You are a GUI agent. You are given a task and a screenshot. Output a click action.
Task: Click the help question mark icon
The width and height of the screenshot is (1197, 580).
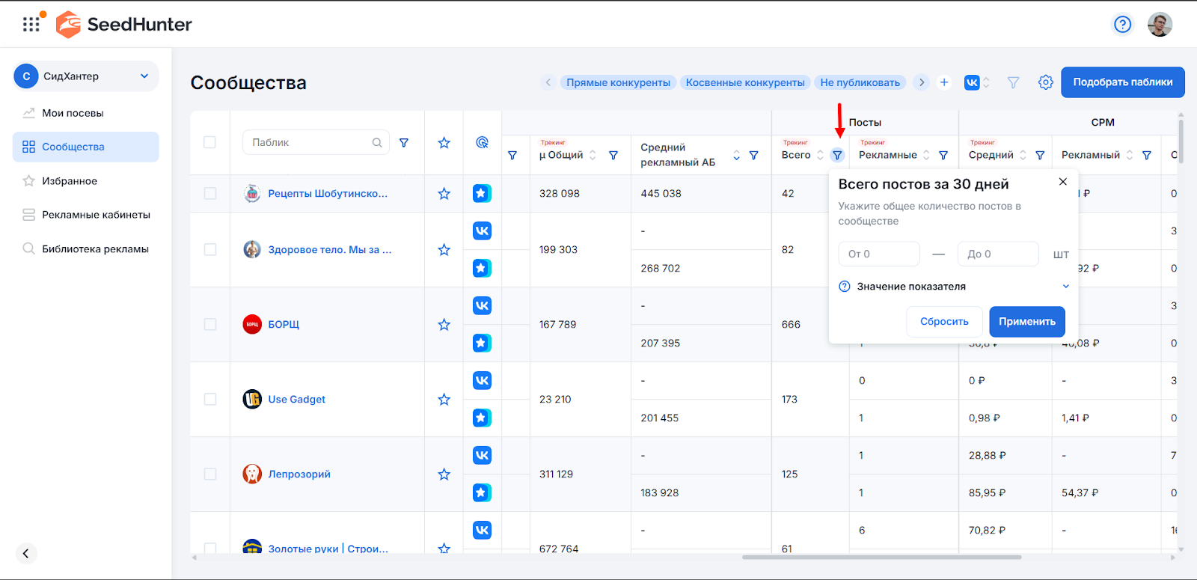[1122, 25]
